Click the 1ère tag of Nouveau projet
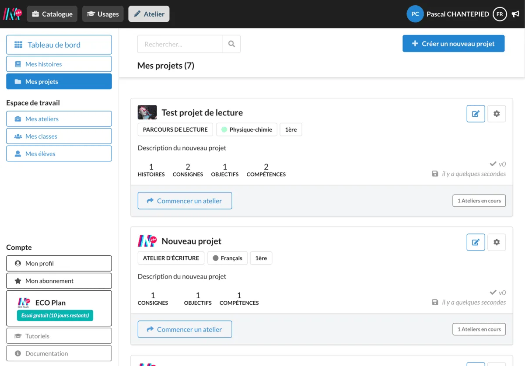525x366 pixels. pyautogui.click(x=261, y=258)
